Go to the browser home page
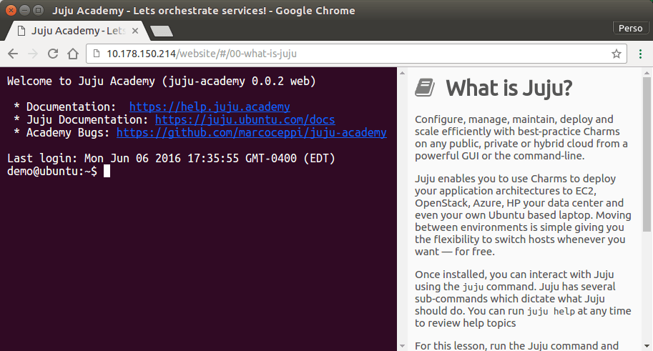This screenshot has width=653, height=351. (x=72, y=54)
